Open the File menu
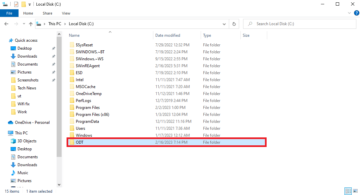Viewport: 360px width, 195px height. (x=9, y=13)
